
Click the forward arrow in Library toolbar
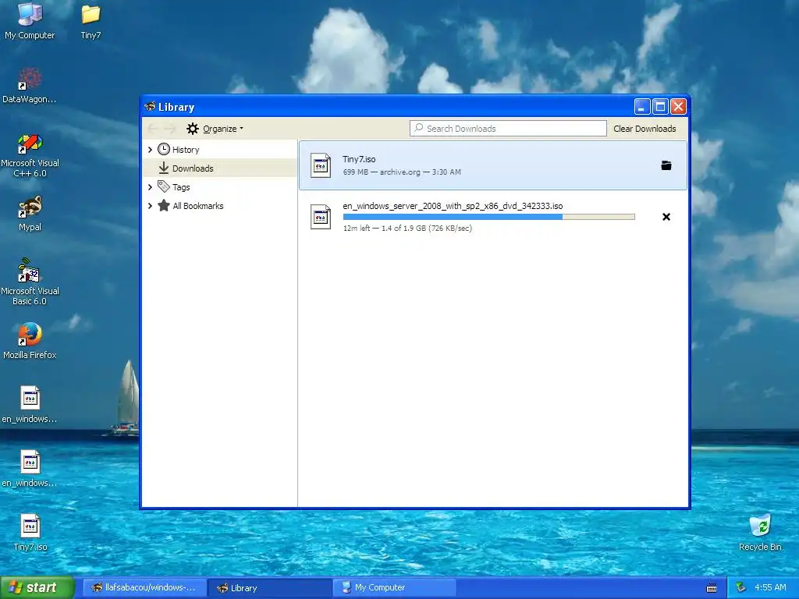pos(171,129)
